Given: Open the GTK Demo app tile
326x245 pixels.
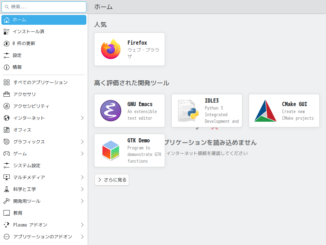Looking at the screenshot, I should coord(129,150).
